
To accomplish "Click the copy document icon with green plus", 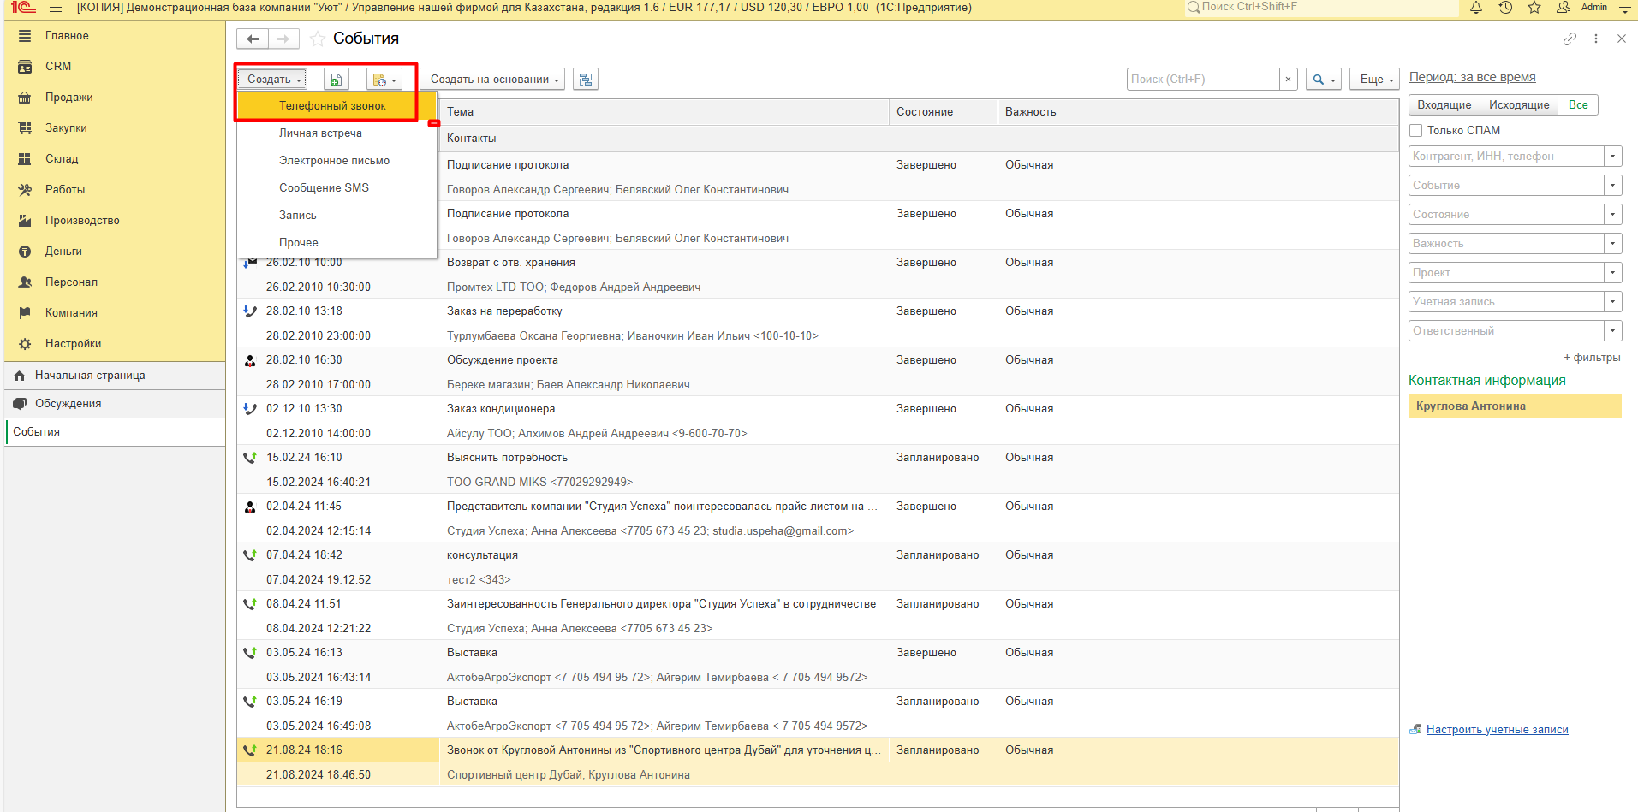I will click(336, 80).
